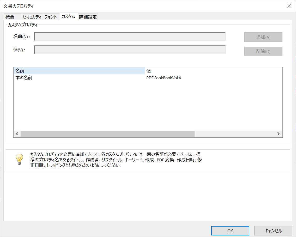Cancel using the キャンセル button
The width and height of the screenshot is (296, 237).
tap(273, 231)
